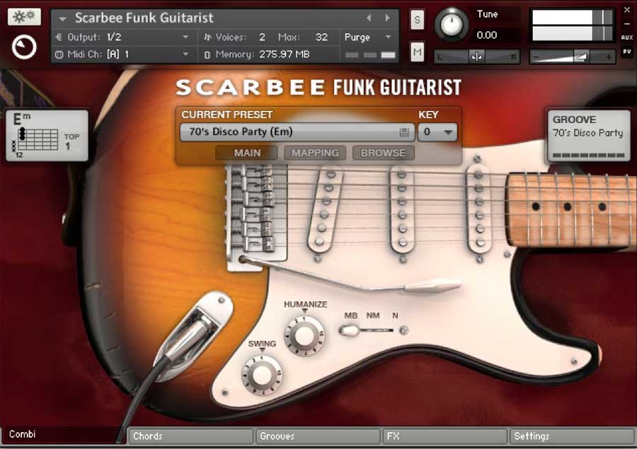
Task: Save preset using the disk icon
Action: [x=404, y=132]
